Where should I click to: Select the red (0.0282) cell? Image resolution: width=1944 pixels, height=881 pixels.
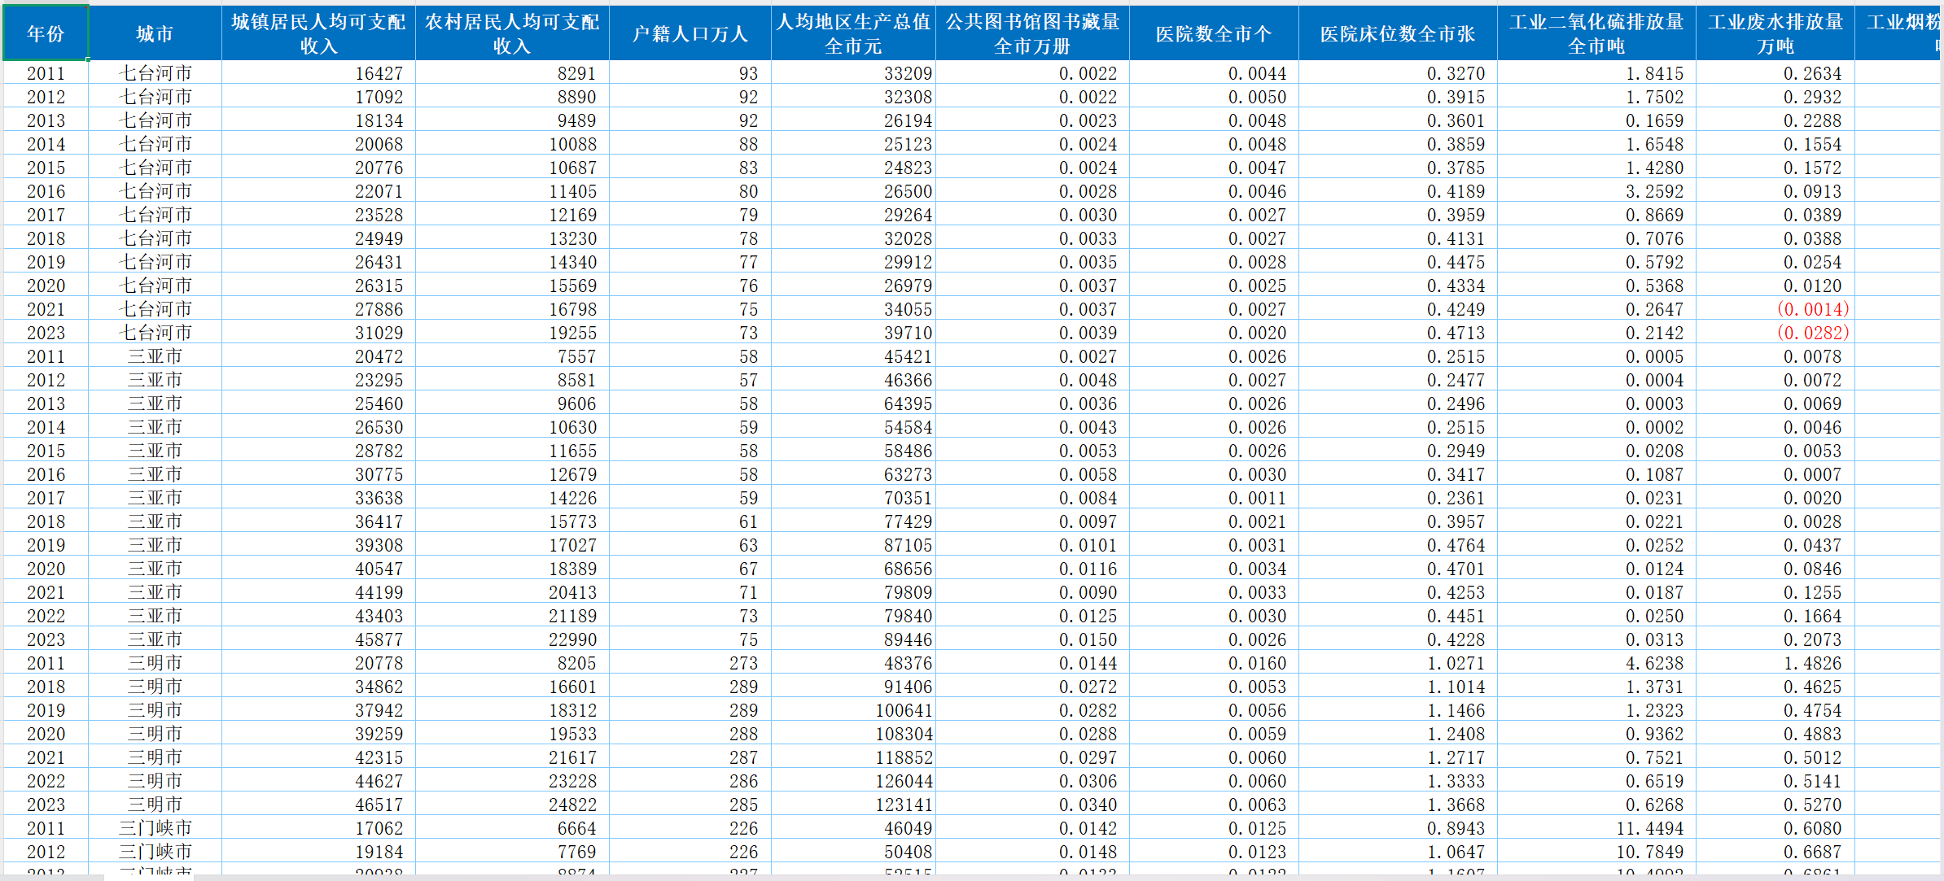tap(1812, 333)
